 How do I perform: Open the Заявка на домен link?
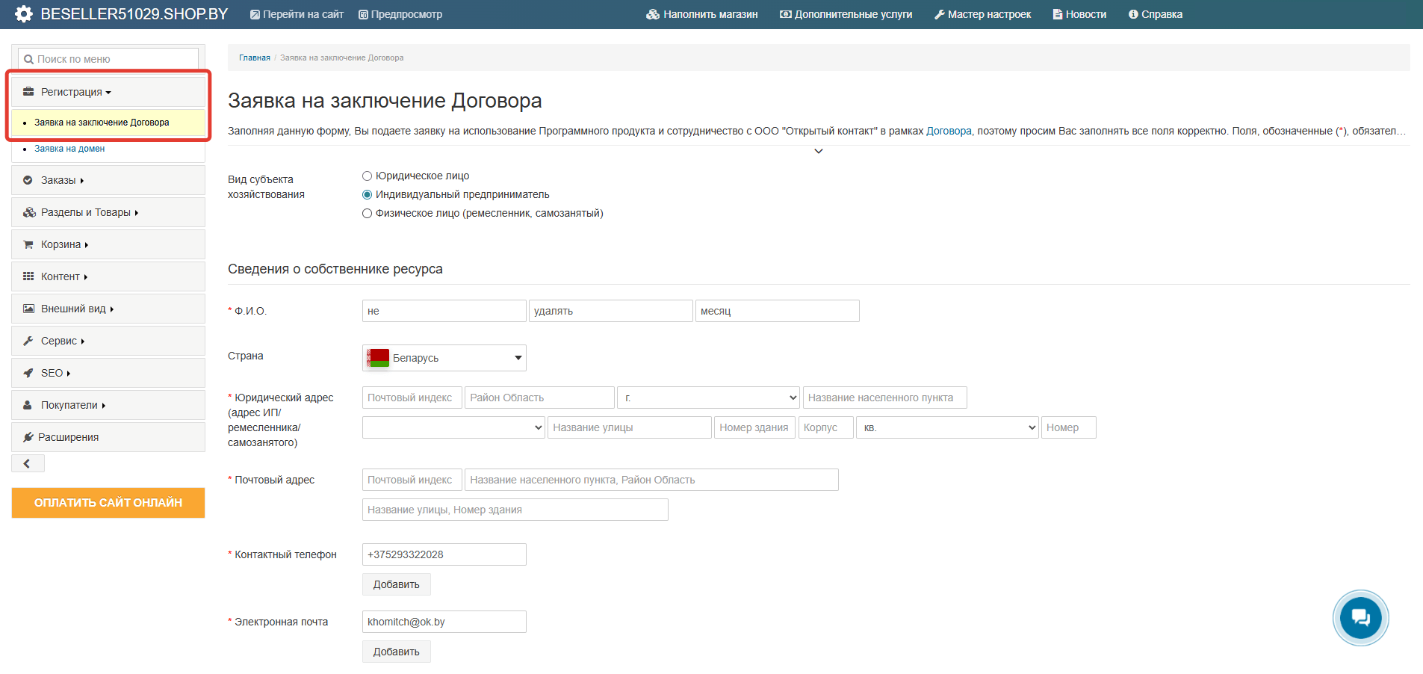pyautogui.click(x=69, y=149)
